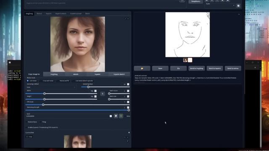Viewport: 269px width, 151px height.
Task: Adjust the Height slider
Action: pyautogui.click(x=61, y=99)
